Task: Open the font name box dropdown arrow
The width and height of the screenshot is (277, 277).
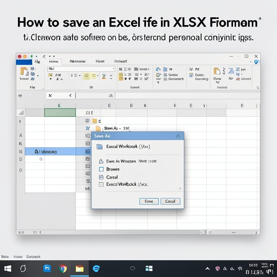Action: pyautogui.click(x=113, y=69)
